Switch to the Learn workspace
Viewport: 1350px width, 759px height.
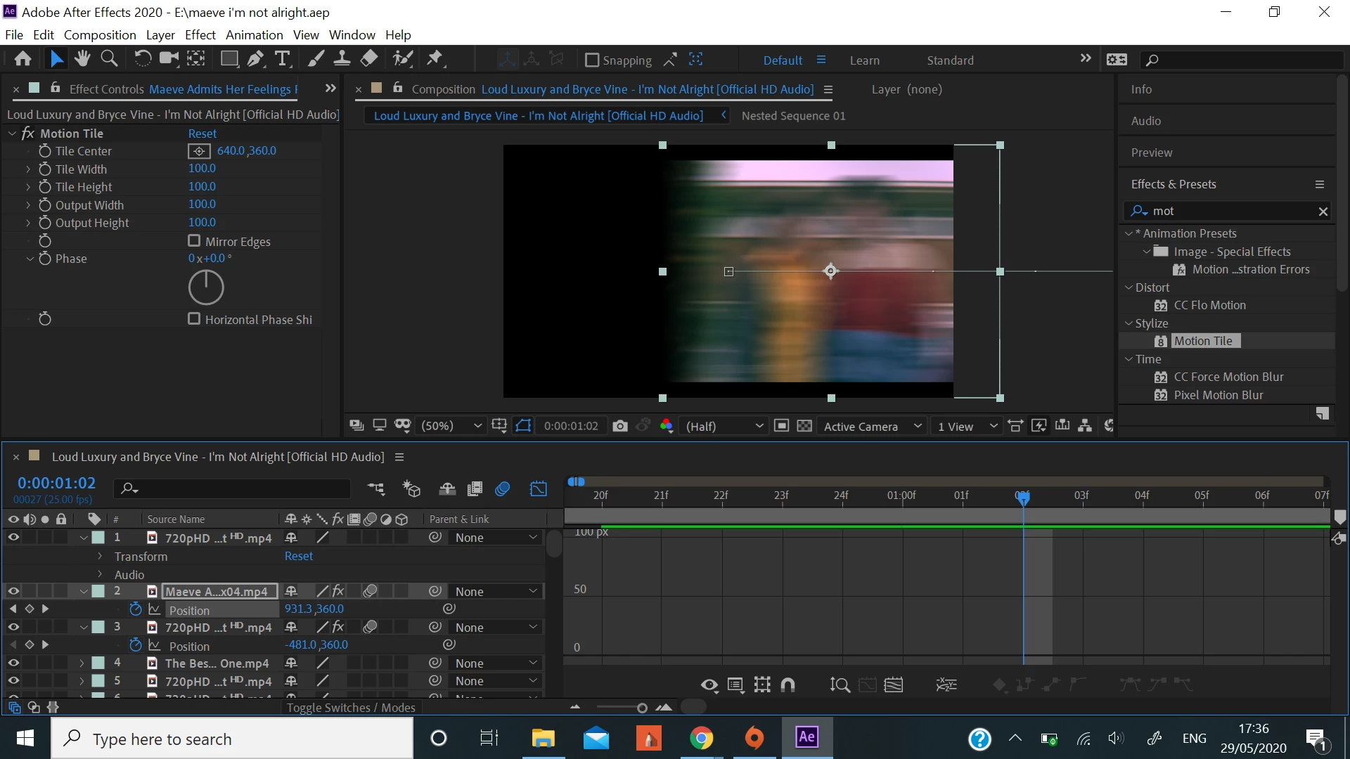pos(864,60)
